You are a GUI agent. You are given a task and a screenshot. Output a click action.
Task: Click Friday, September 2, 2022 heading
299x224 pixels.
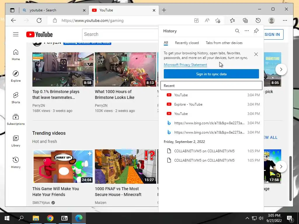[185, 142]
